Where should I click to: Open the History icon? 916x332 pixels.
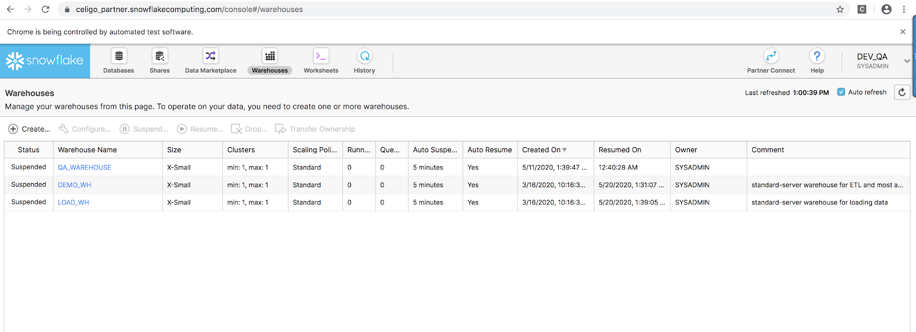pos(365,56)
